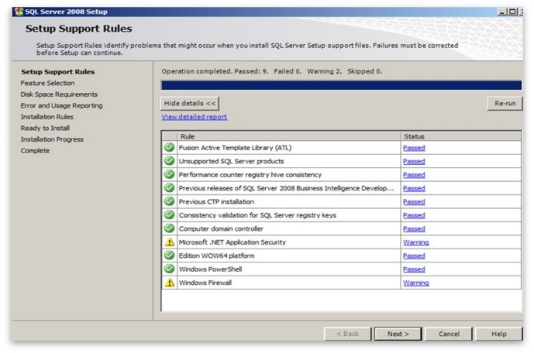Select the 'Windows Firewall' rule text

tap(205, 283)
